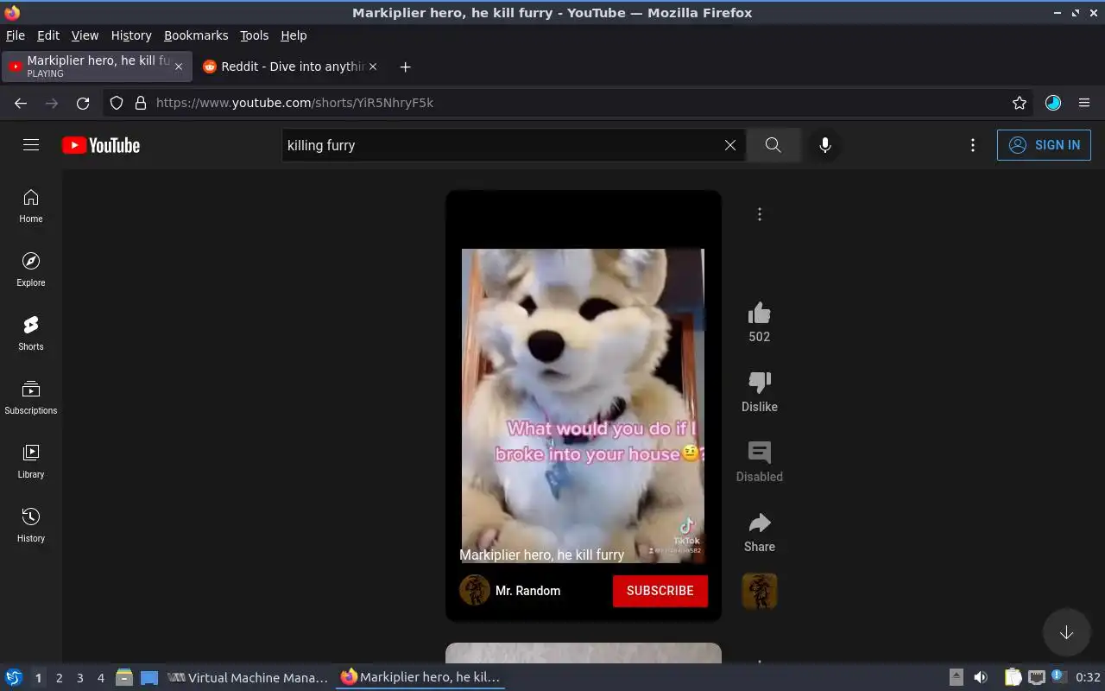Viewport: 1105px width, 691px height.
Task: Clear the search box with X
Action: 730,145
